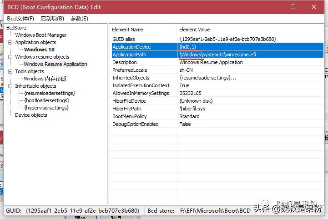Select the HiberFileDevice element row
328x219 pixels.
tap(217, 101)
